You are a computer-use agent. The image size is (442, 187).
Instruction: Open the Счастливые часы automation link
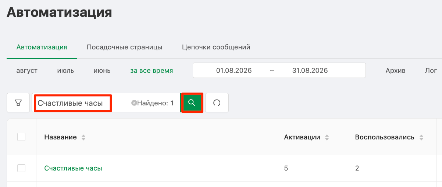coord(73,168)
